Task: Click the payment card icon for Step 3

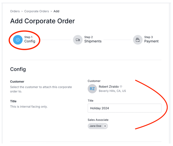Action: [x=138, y=40]
